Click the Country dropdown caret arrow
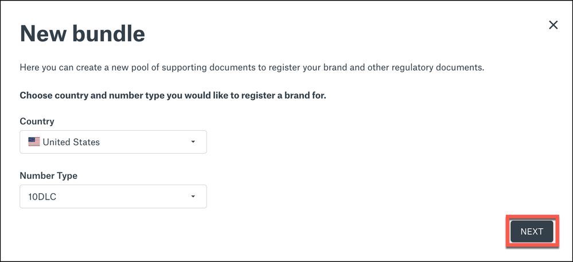Viewport: 573px width, 262px height. click(193, 142)
